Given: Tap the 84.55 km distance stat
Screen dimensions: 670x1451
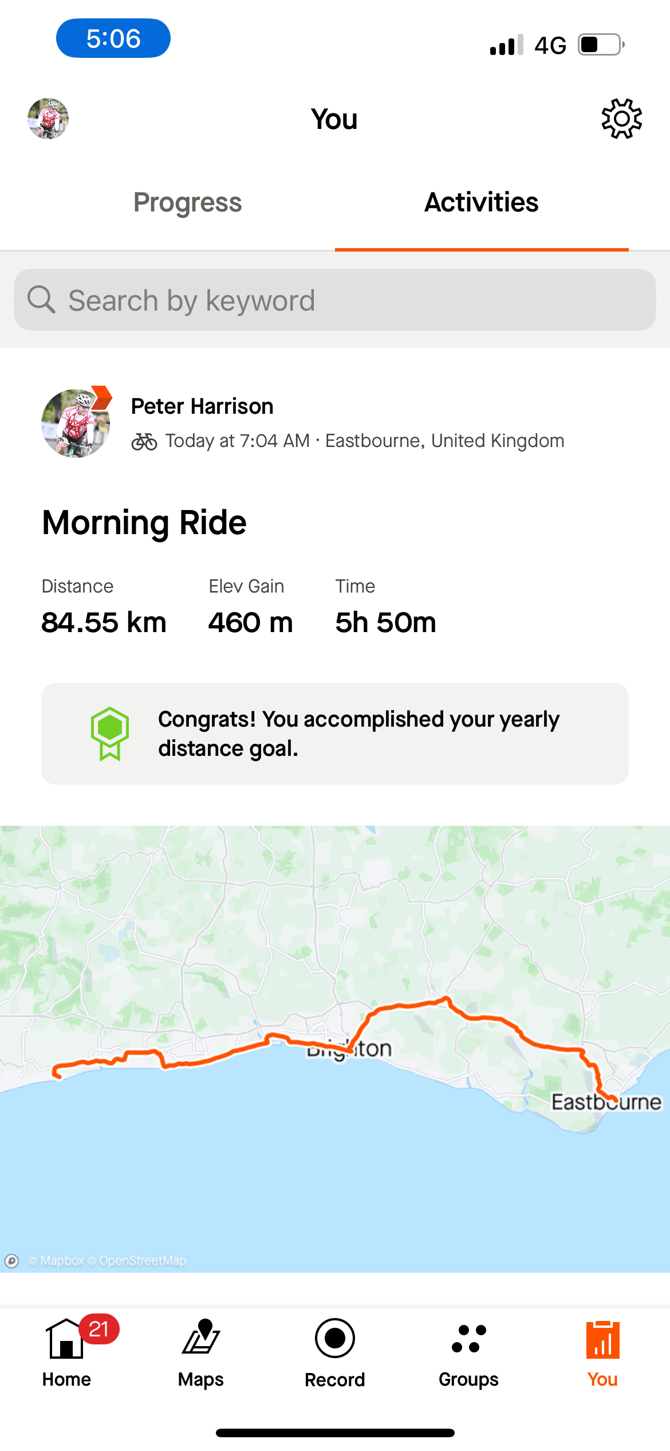Looking at the screenshot, I should (104, 622).
